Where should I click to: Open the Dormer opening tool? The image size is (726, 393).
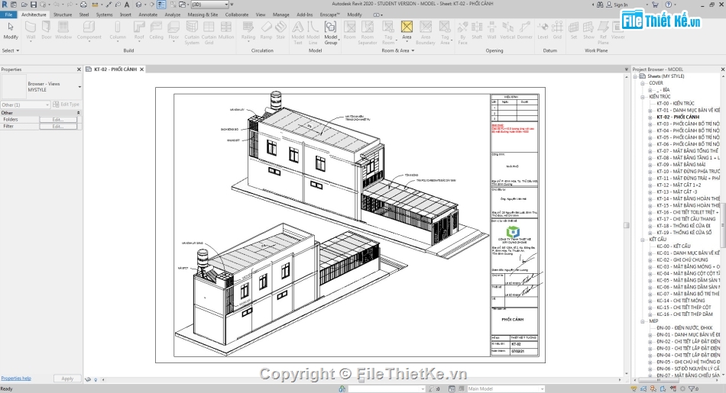point(524,31)
